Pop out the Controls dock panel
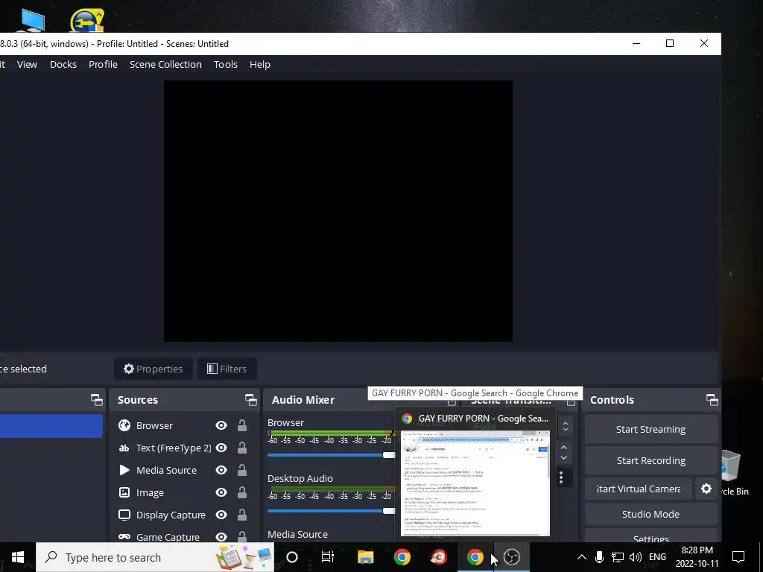The width and height of the screenshot is (763, 572). (712, 400)
